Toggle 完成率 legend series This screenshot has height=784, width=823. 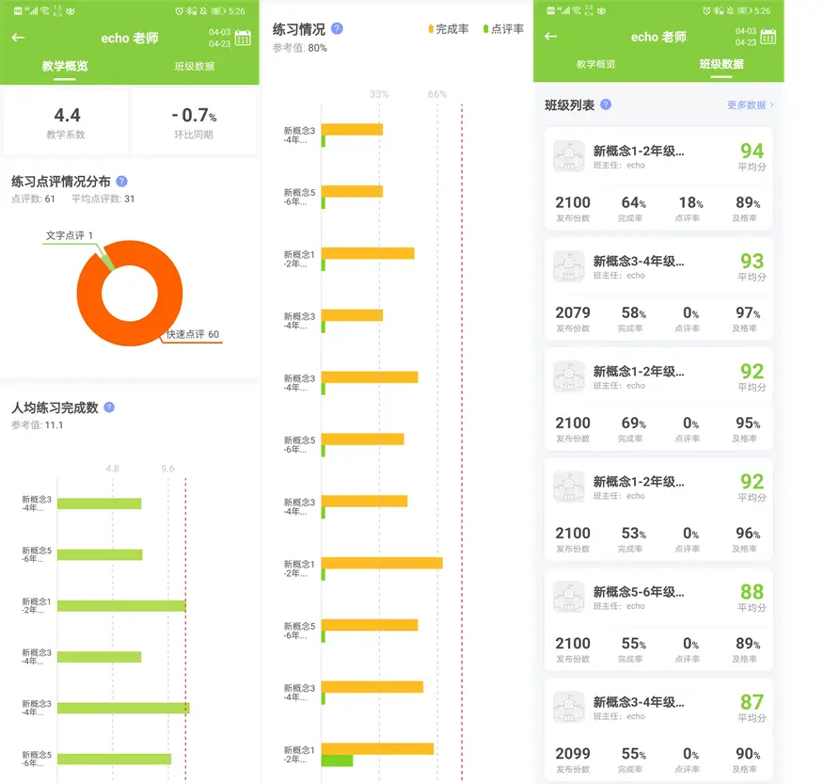point(449,29)
